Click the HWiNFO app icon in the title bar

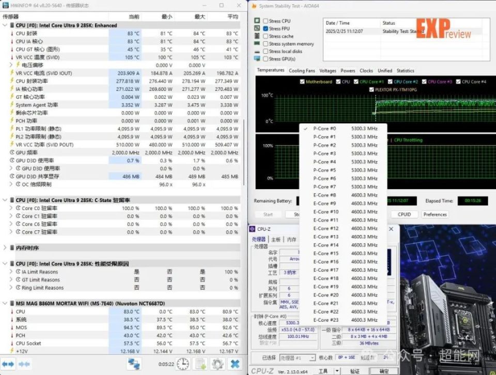coord(5,5)
